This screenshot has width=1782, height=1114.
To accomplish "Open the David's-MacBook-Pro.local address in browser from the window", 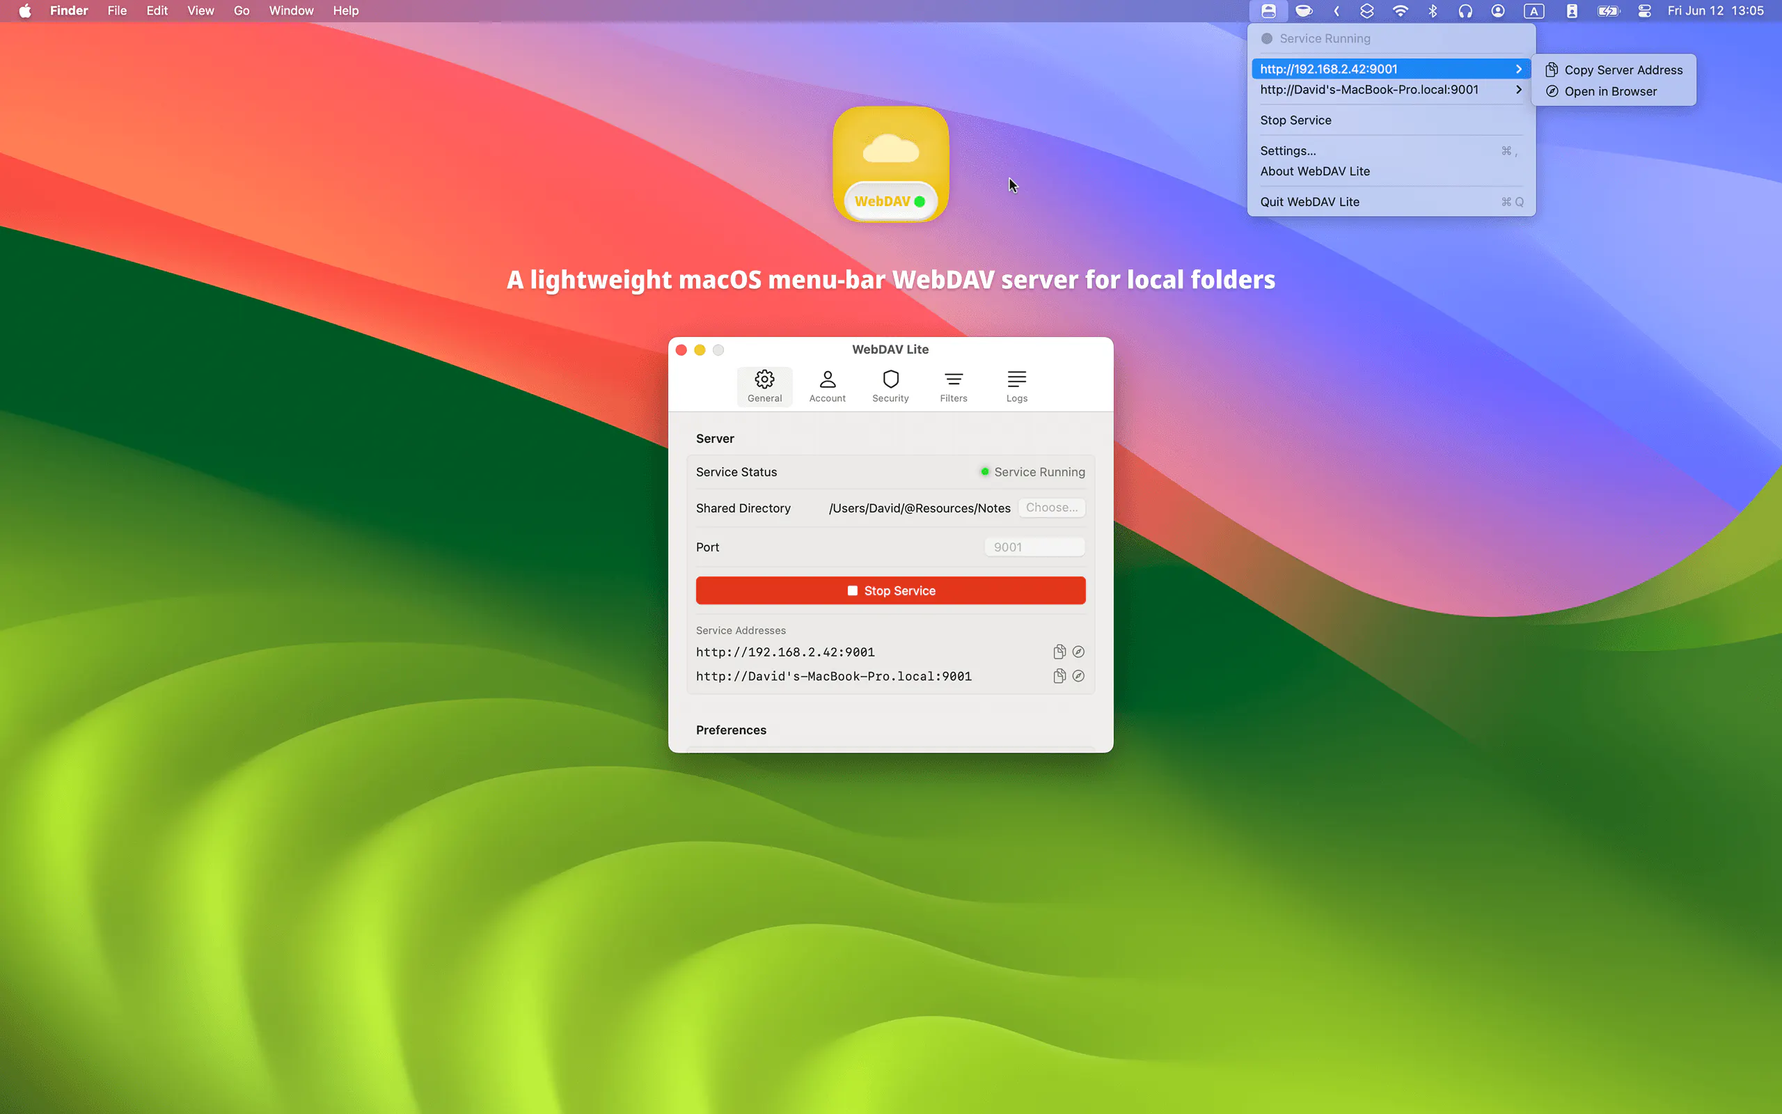I will 1078,675.
